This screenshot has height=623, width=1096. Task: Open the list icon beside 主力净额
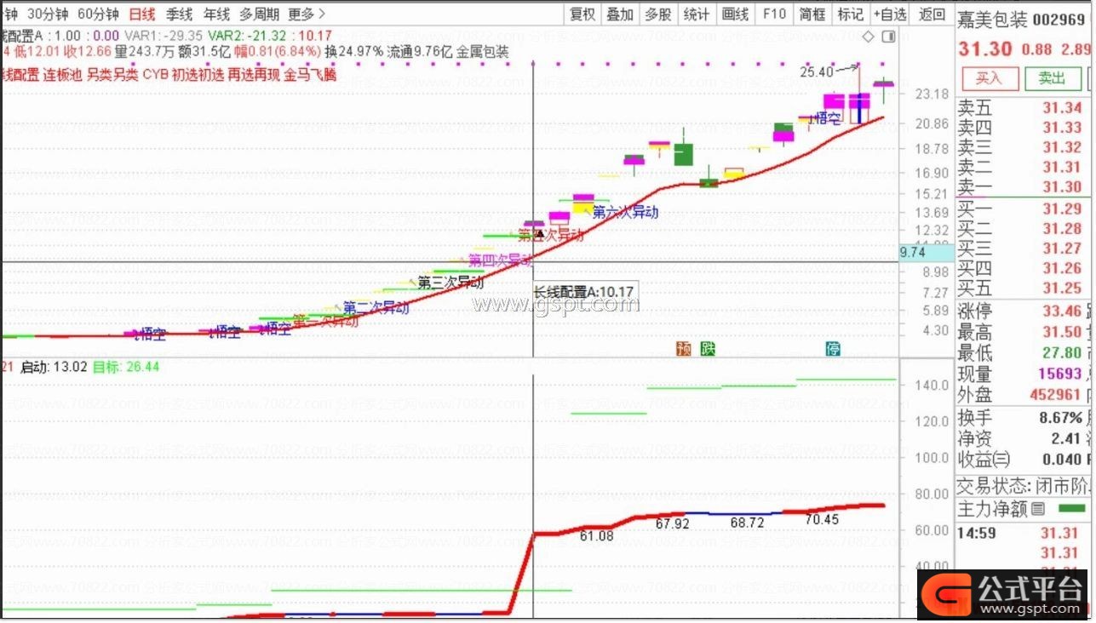tap(1037, 510)
